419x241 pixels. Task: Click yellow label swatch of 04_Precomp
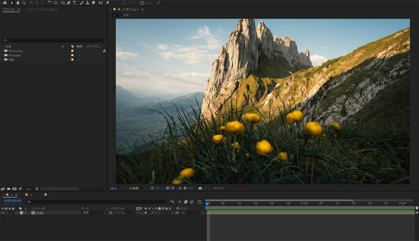click(72, 51)
